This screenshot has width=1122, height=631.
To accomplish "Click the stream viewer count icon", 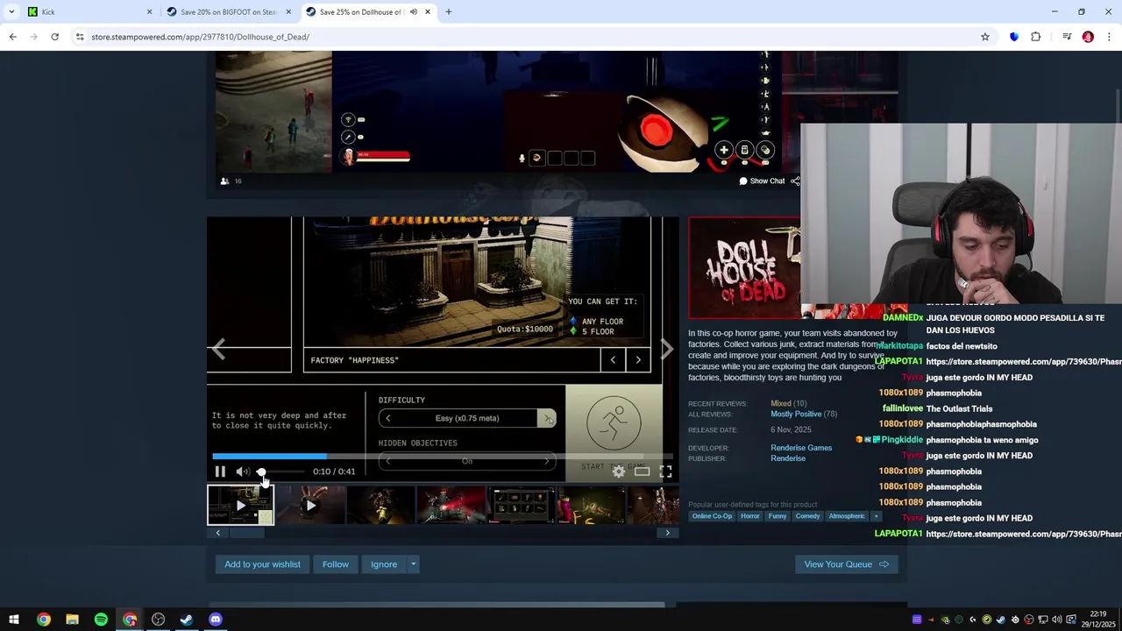I will [225, 181].
